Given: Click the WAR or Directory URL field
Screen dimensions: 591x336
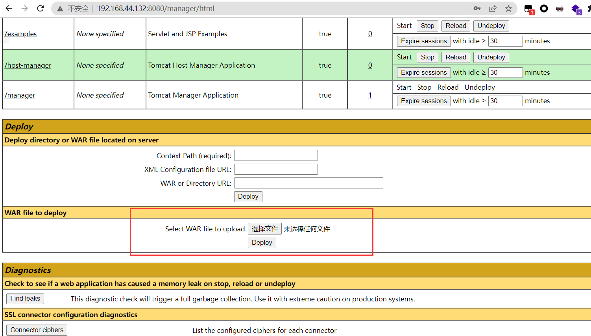Looking at the screenshot, I should (x=308, y=183).
